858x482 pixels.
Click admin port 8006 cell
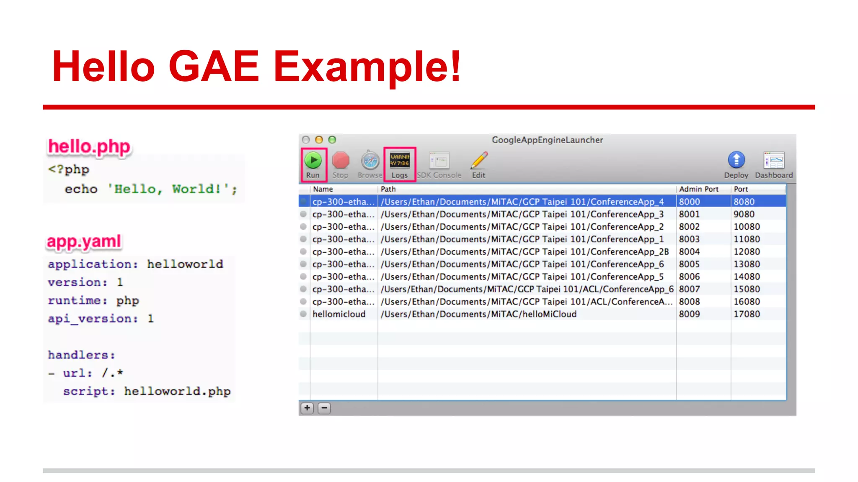[690, 277]
